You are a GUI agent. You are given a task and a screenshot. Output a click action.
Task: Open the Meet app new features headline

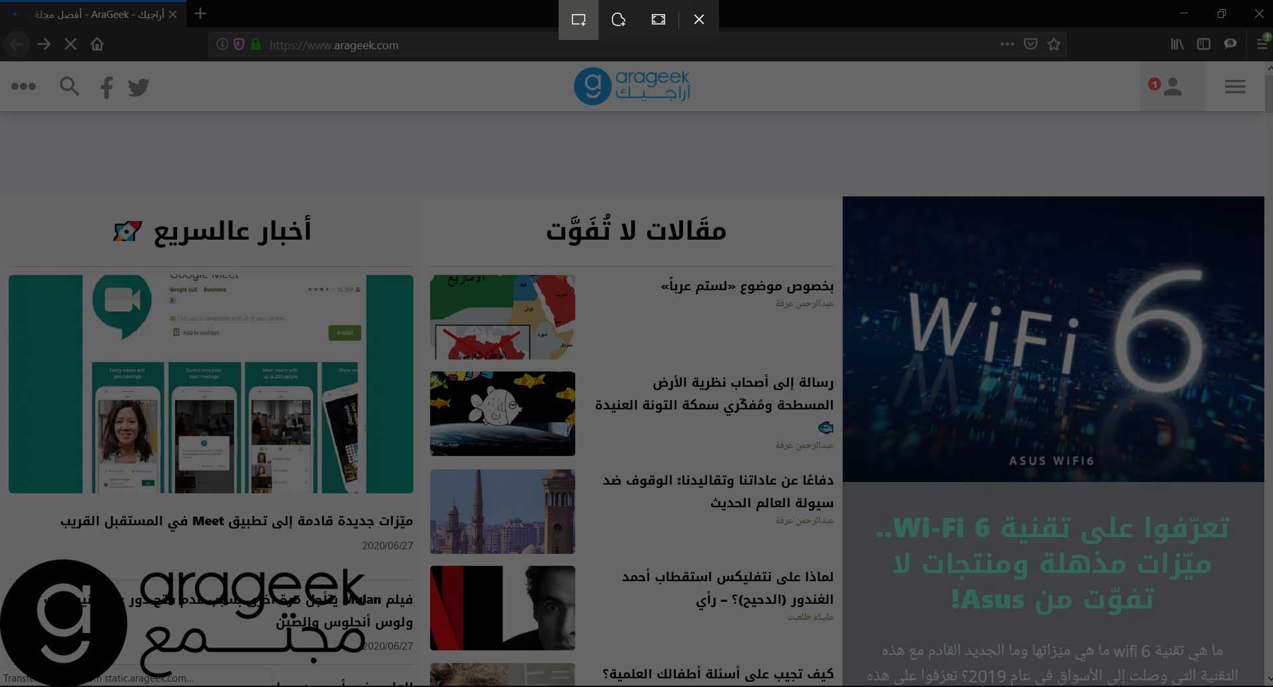point(236,521)
